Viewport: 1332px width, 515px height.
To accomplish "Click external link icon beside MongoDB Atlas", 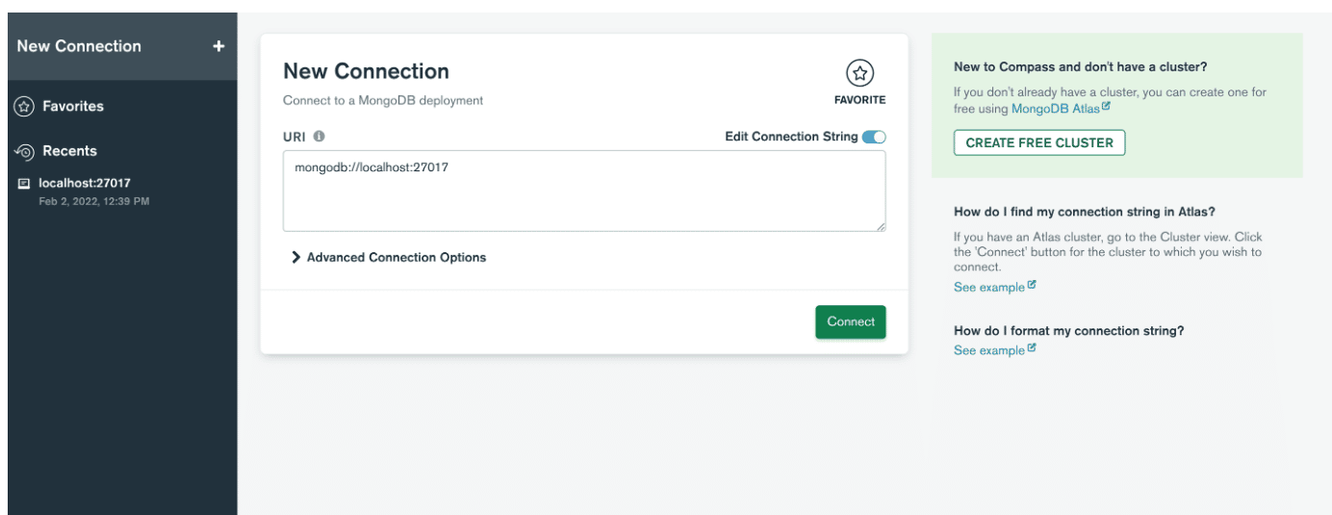I will 1106,107.
